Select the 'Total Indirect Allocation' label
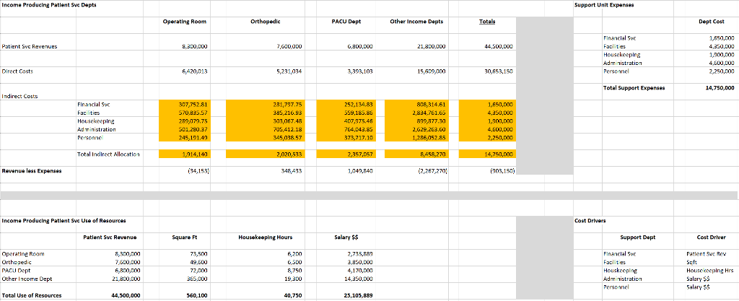Viewport: 739px width, 301px height. [108, 154]
